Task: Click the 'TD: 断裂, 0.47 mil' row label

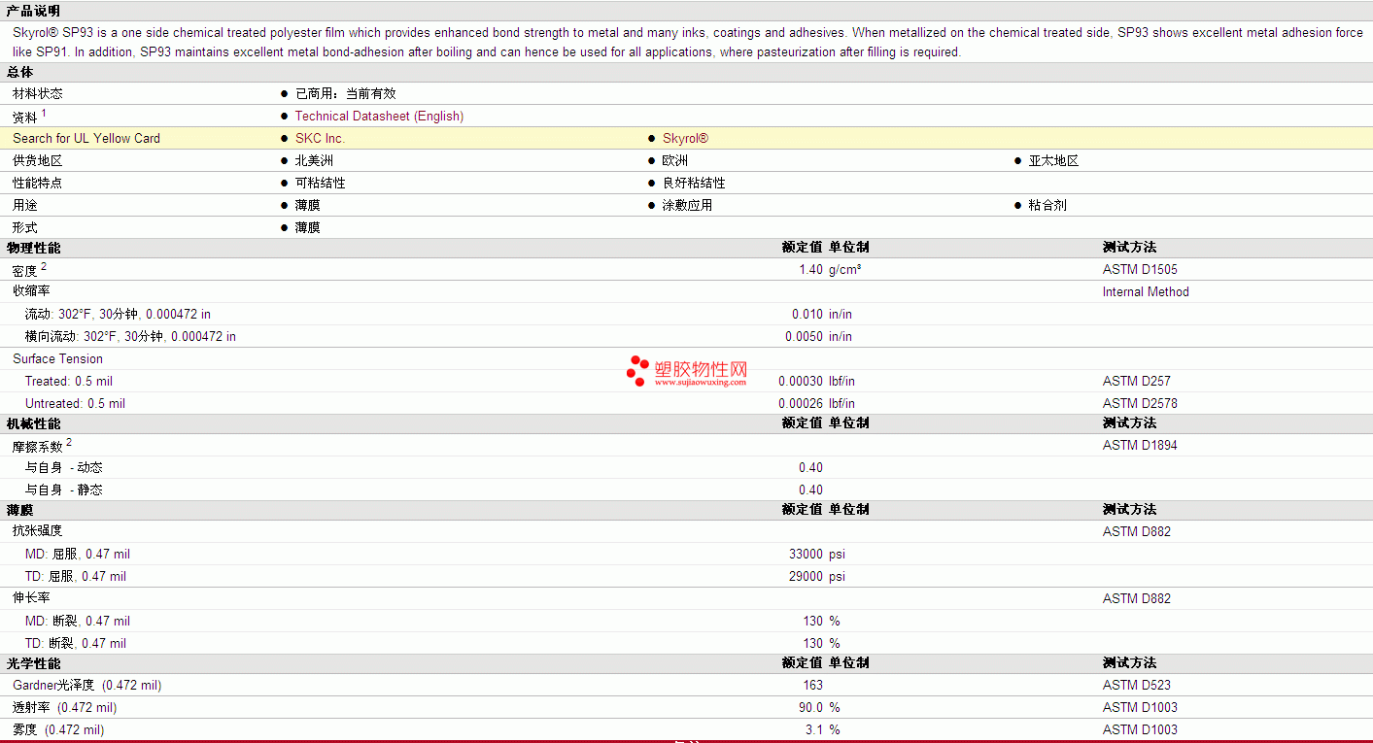Action: 76,643
